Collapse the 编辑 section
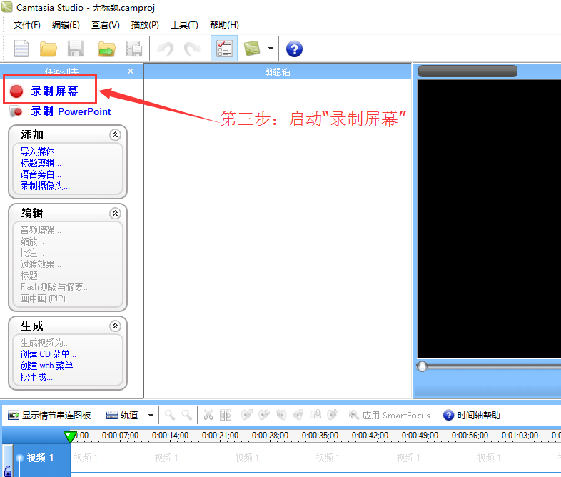 click(115, 214)
